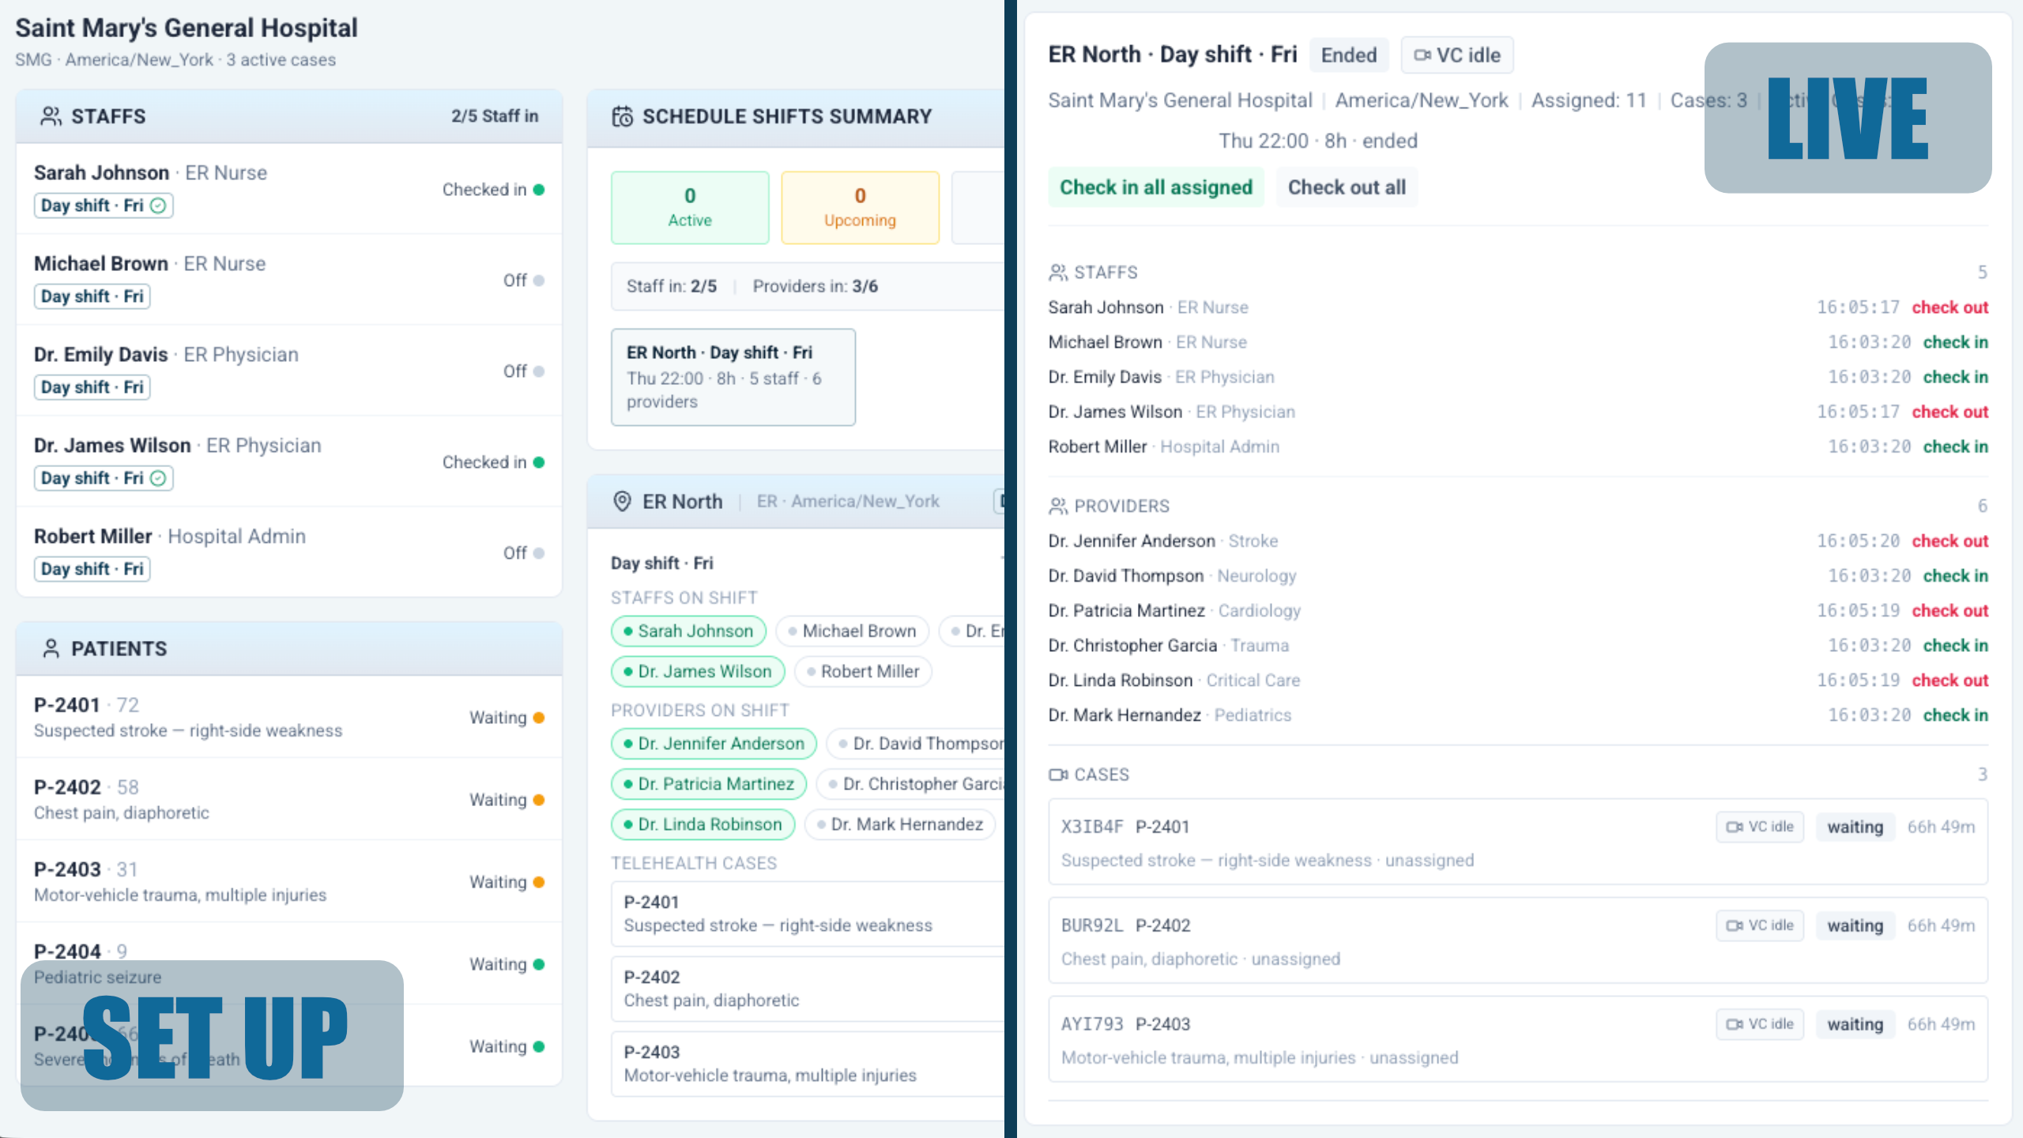2023x1138 pixels.
Task: Select the Active shifts counter card
Action: tap(690, 207)
